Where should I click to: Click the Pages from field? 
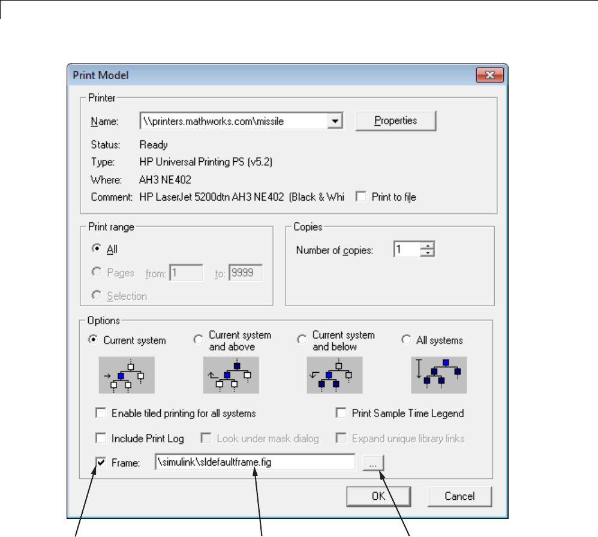186,273
